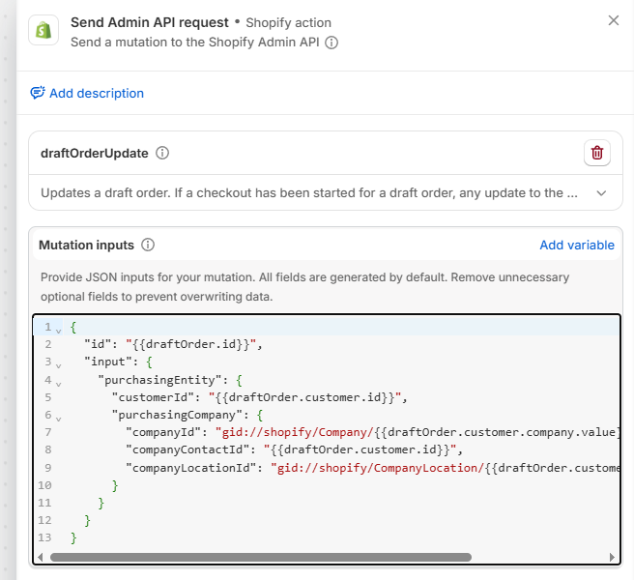This screenshot has height=580, width=634.
Task: Expand the draftOrderUpdate description chevron
Action: (601, 193)
